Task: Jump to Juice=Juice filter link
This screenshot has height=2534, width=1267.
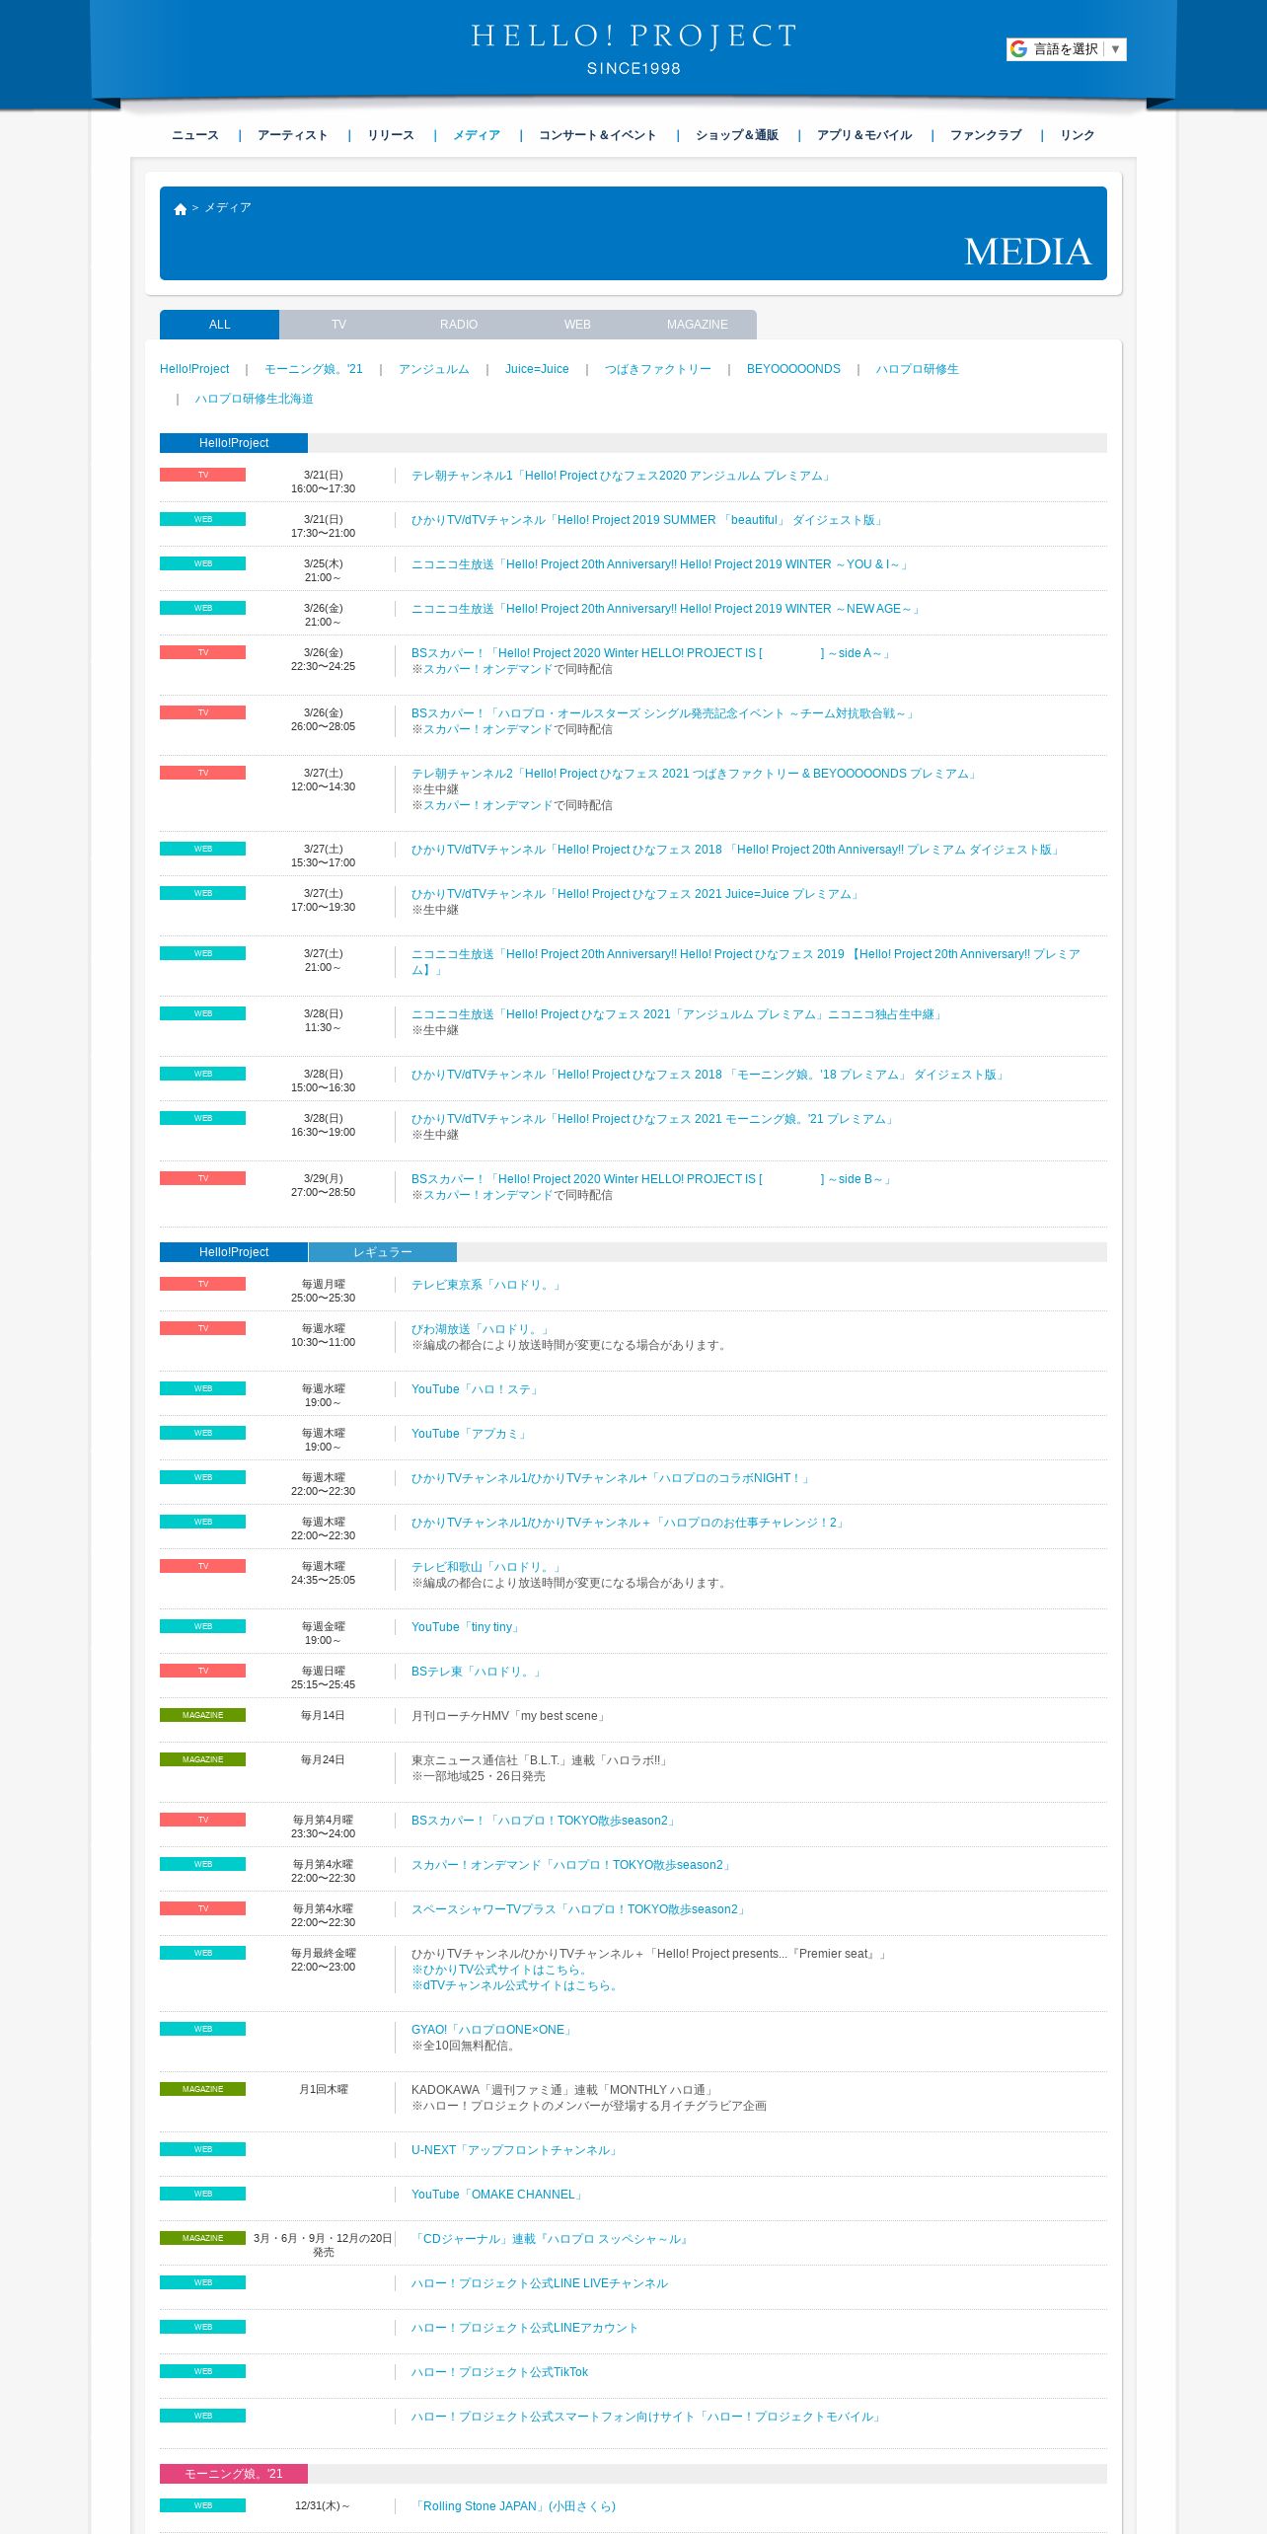Action: (537, 369)
